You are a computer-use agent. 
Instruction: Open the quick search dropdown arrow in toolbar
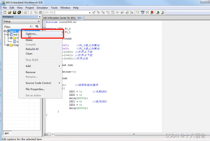click(90, 13)
